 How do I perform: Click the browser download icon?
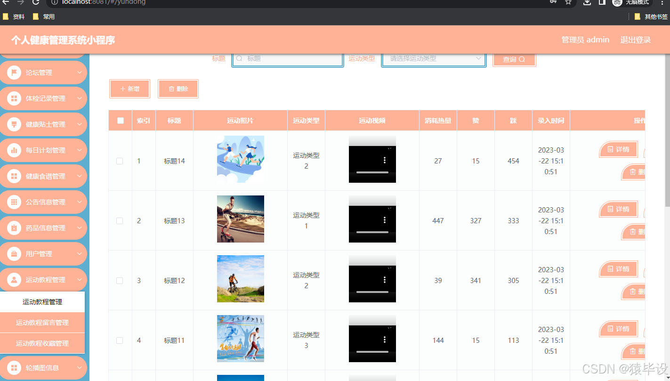tap(587, 2)
